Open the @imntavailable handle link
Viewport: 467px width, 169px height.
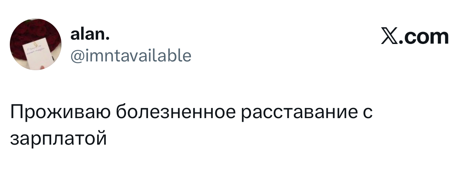(x=131, y=56)
